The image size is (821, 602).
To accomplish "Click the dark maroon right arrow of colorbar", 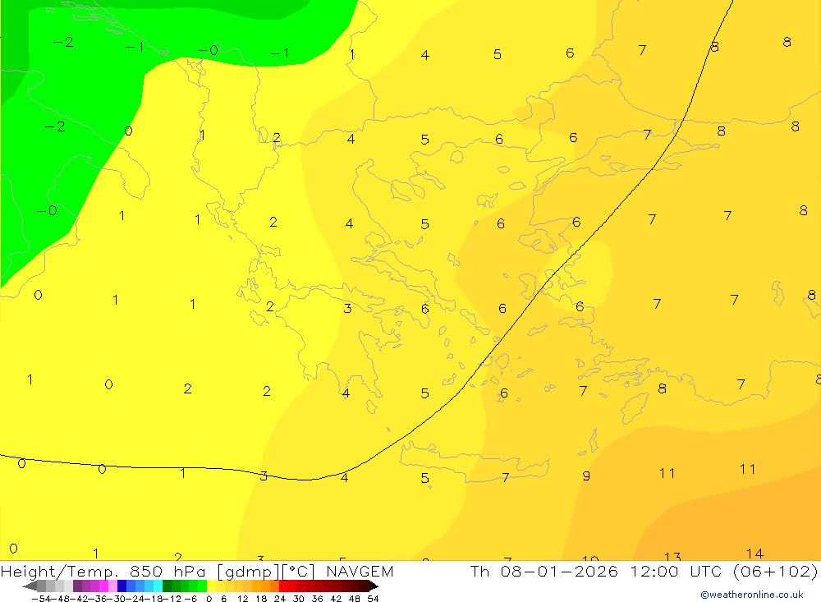I will [374, 586].
